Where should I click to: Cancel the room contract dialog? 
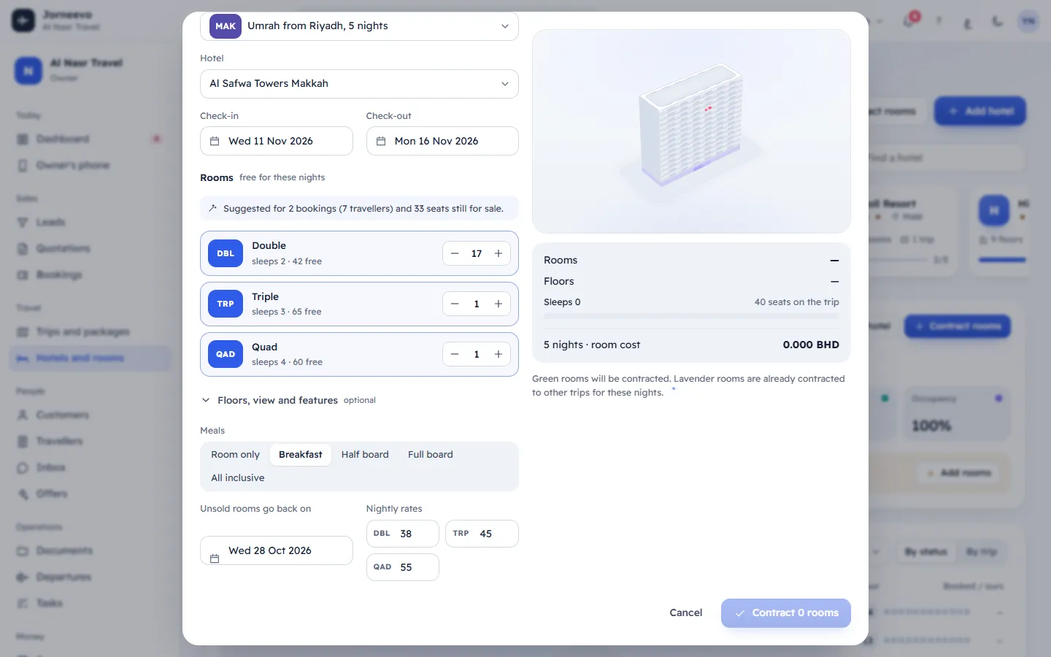pyautogui.click(x=686, y=612)
